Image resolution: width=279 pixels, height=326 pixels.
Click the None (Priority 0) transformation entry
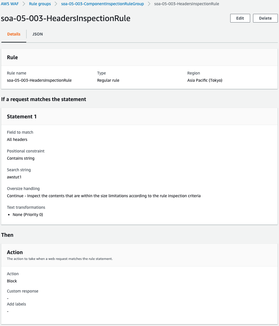(x=28, y=215)
